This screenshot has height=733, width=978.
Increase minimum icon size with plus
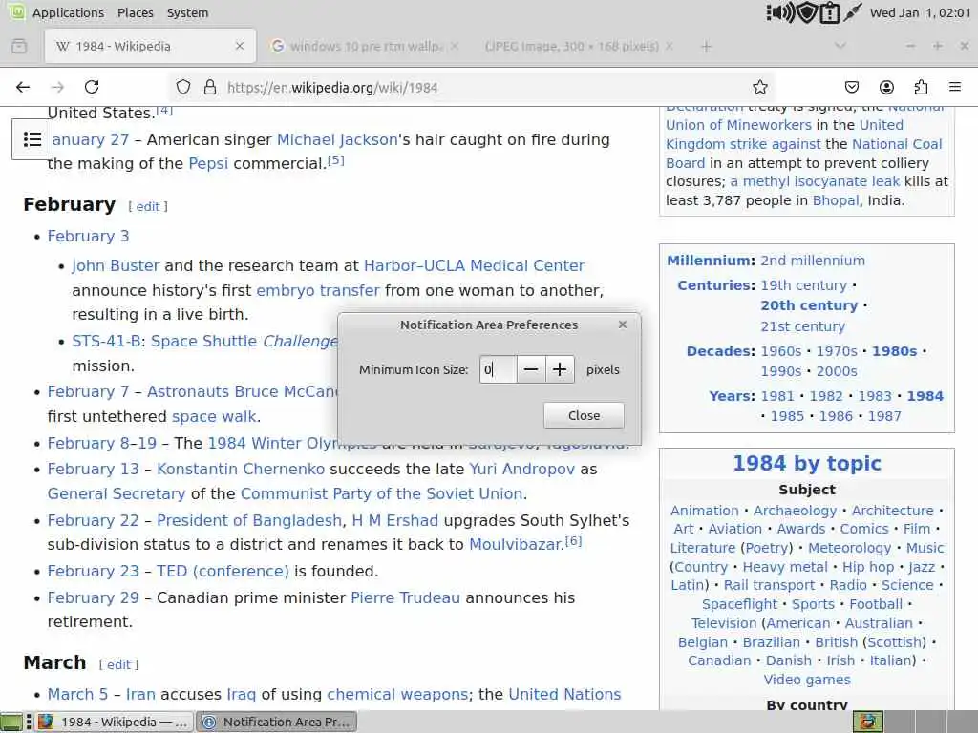point(560,369)
